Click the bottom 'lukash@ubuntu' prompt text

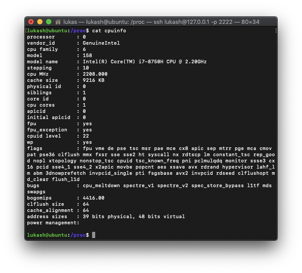[x=47, y=235]
